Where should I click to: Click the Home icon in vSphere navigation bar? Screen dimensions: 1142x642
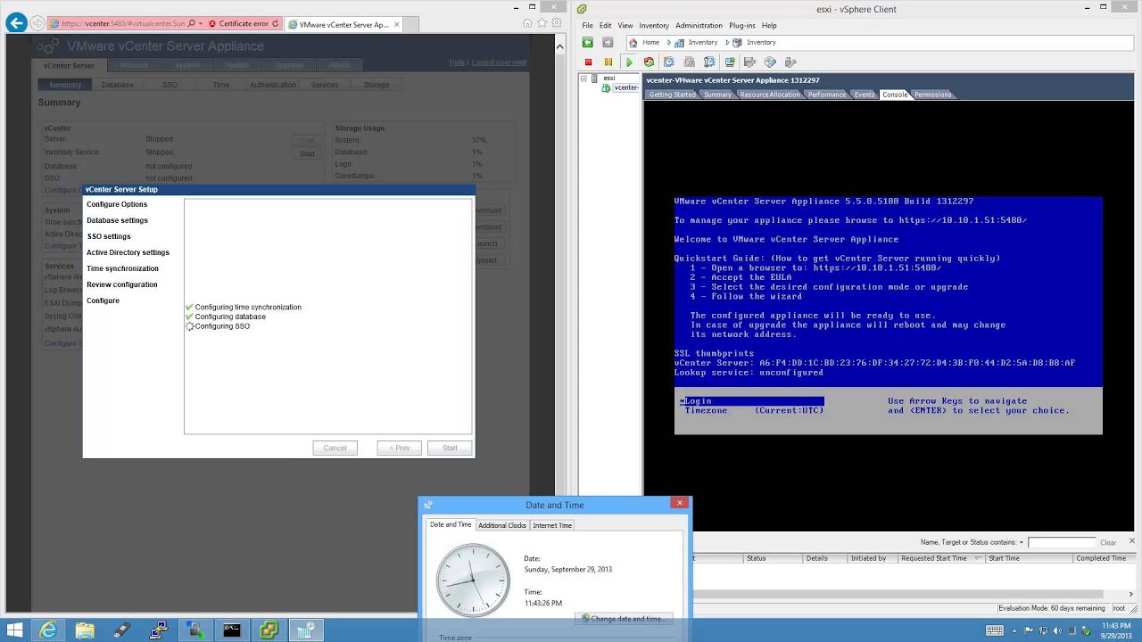pyautogui.click(x=633, y=42)
